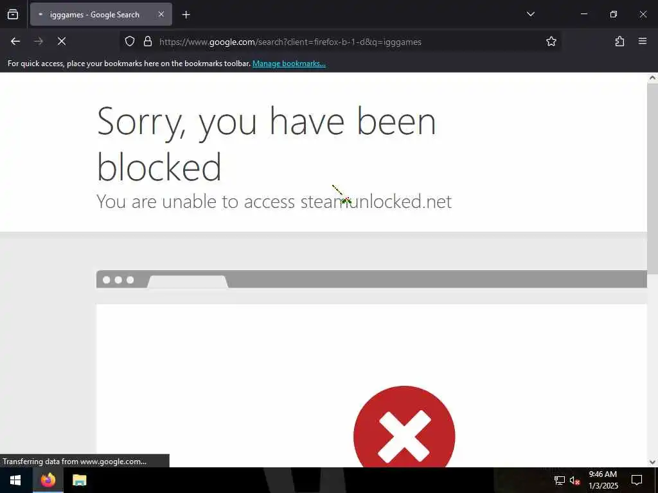Image resolution: width=658 pixels, height=493 pixels.
Task: Open the Extensions puzzle icon
Action: tap(619, 42)
